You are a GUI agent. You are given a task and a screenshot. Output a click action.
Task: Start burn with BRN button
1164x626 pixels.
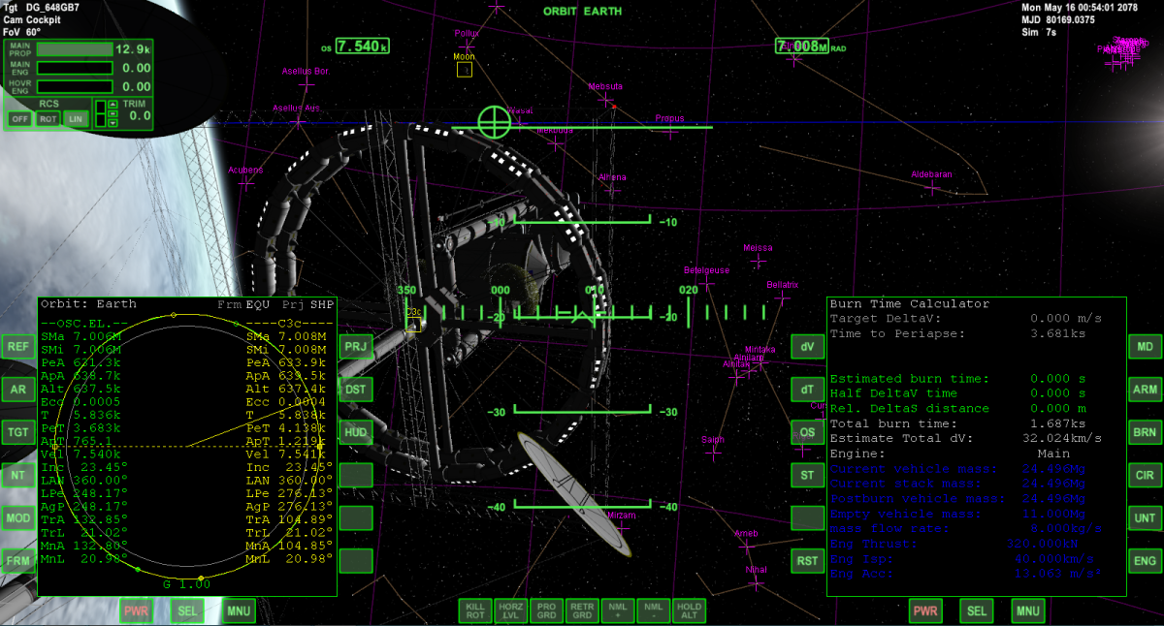pyautogui.click(x=1146, y=432)
